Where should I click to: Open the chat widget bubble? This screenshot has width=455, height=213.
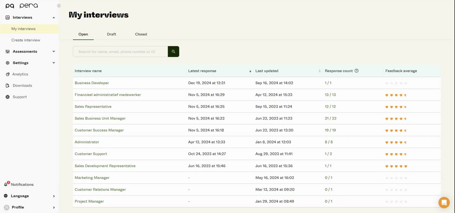pos(444,202)
